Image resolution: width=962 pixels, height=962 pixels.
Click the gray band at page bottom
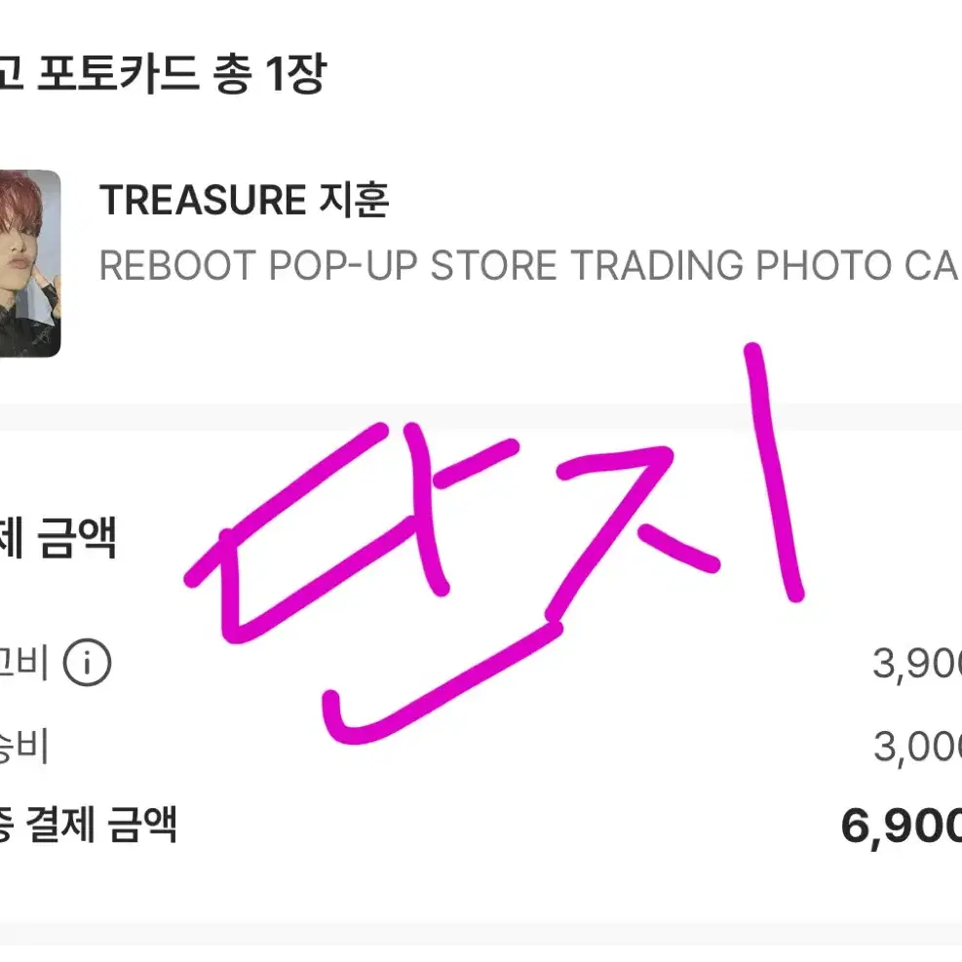click(x=481, y=933)
